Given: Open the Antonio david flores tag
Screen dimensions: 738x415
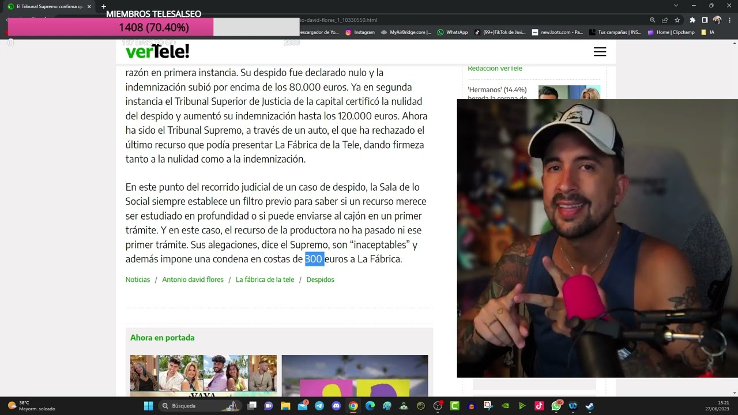Looking at the screenshot, I should [x=193, y=280].
